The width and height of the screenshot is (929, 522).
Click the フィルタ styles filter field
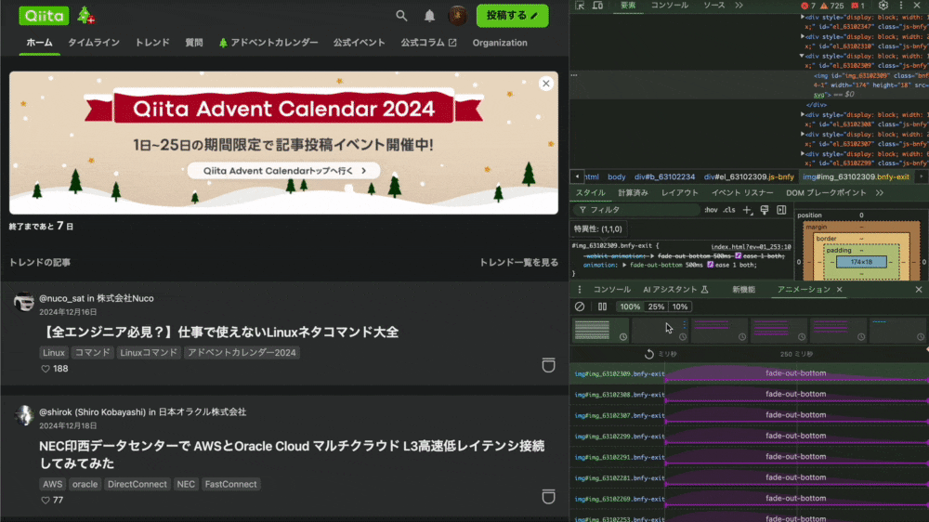636,210
